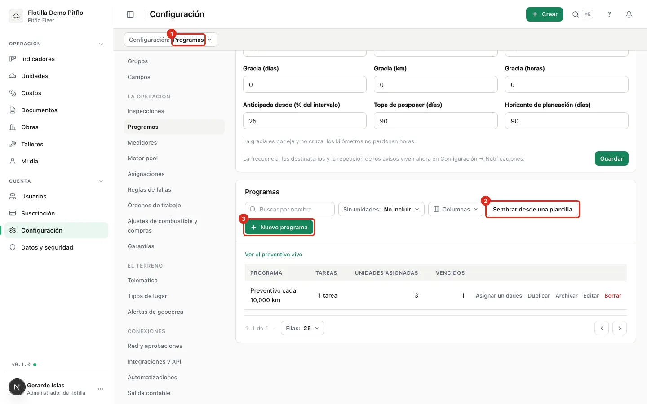Open Documentos section

point(56,110)
